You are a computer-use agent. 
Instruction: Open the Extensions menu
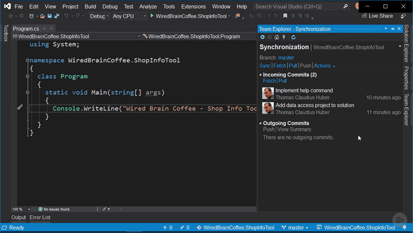click(193, 6)
